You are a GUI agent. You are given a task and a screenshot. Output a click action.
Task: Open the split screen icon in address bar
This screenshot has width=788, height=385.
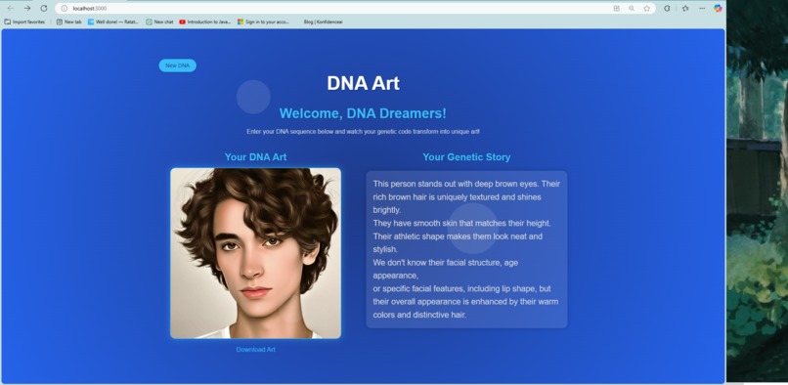[616, 9]
